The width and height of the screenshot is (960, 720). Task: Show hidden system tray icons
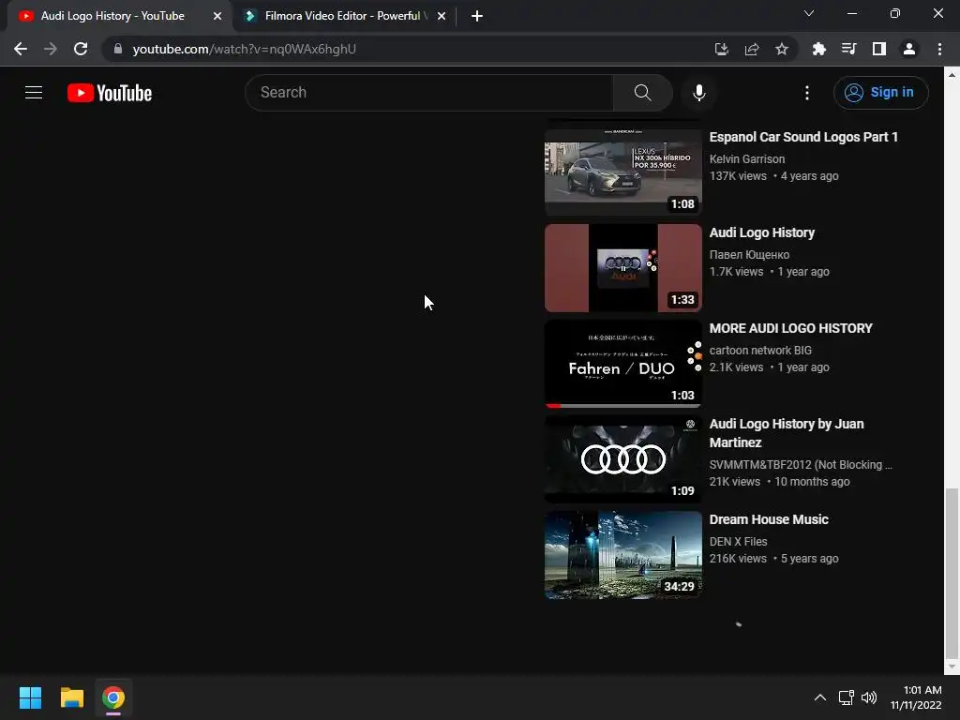(819, 697)
